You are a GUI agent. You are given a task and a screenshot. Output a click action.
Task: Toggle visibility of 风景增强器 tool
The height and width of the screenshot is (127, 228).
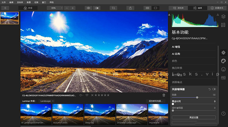214,89
